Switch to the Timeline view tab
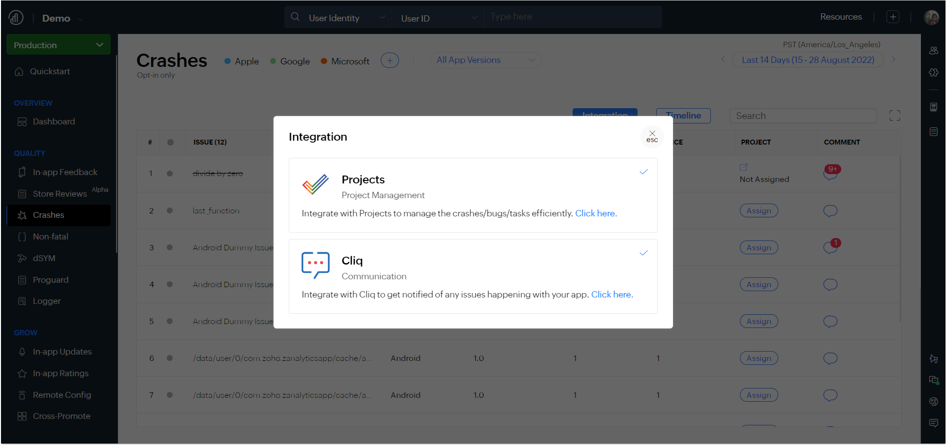The image size is (947, 446). pyautogui.click(x=683, y=116)
